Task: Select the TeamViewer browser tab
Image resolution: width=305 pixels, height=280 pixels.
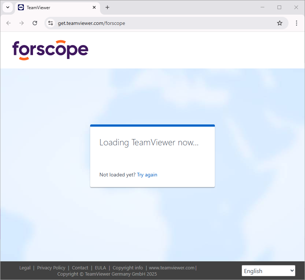Action: pyautogui.click(x=58, y=8)
